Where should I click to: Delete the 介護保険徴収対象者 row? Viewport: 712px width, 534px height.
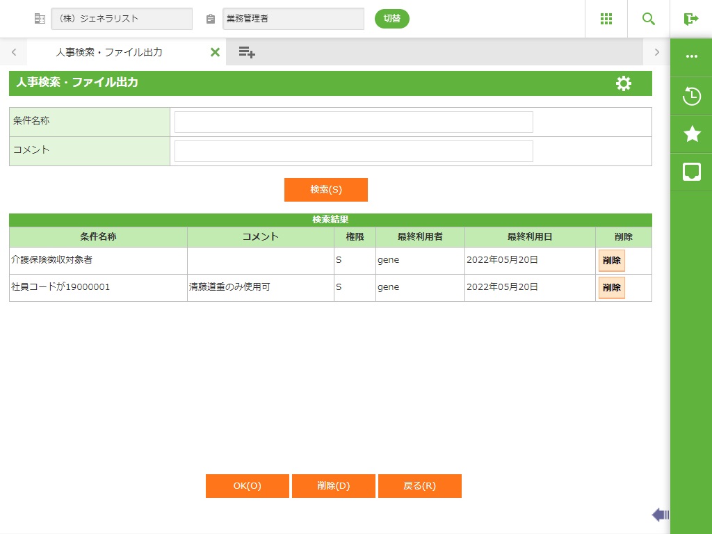coord(611,261)
